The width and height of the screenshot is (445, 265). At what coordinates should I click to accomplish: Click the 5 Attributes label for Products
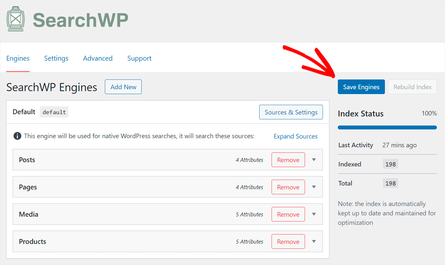249,242
